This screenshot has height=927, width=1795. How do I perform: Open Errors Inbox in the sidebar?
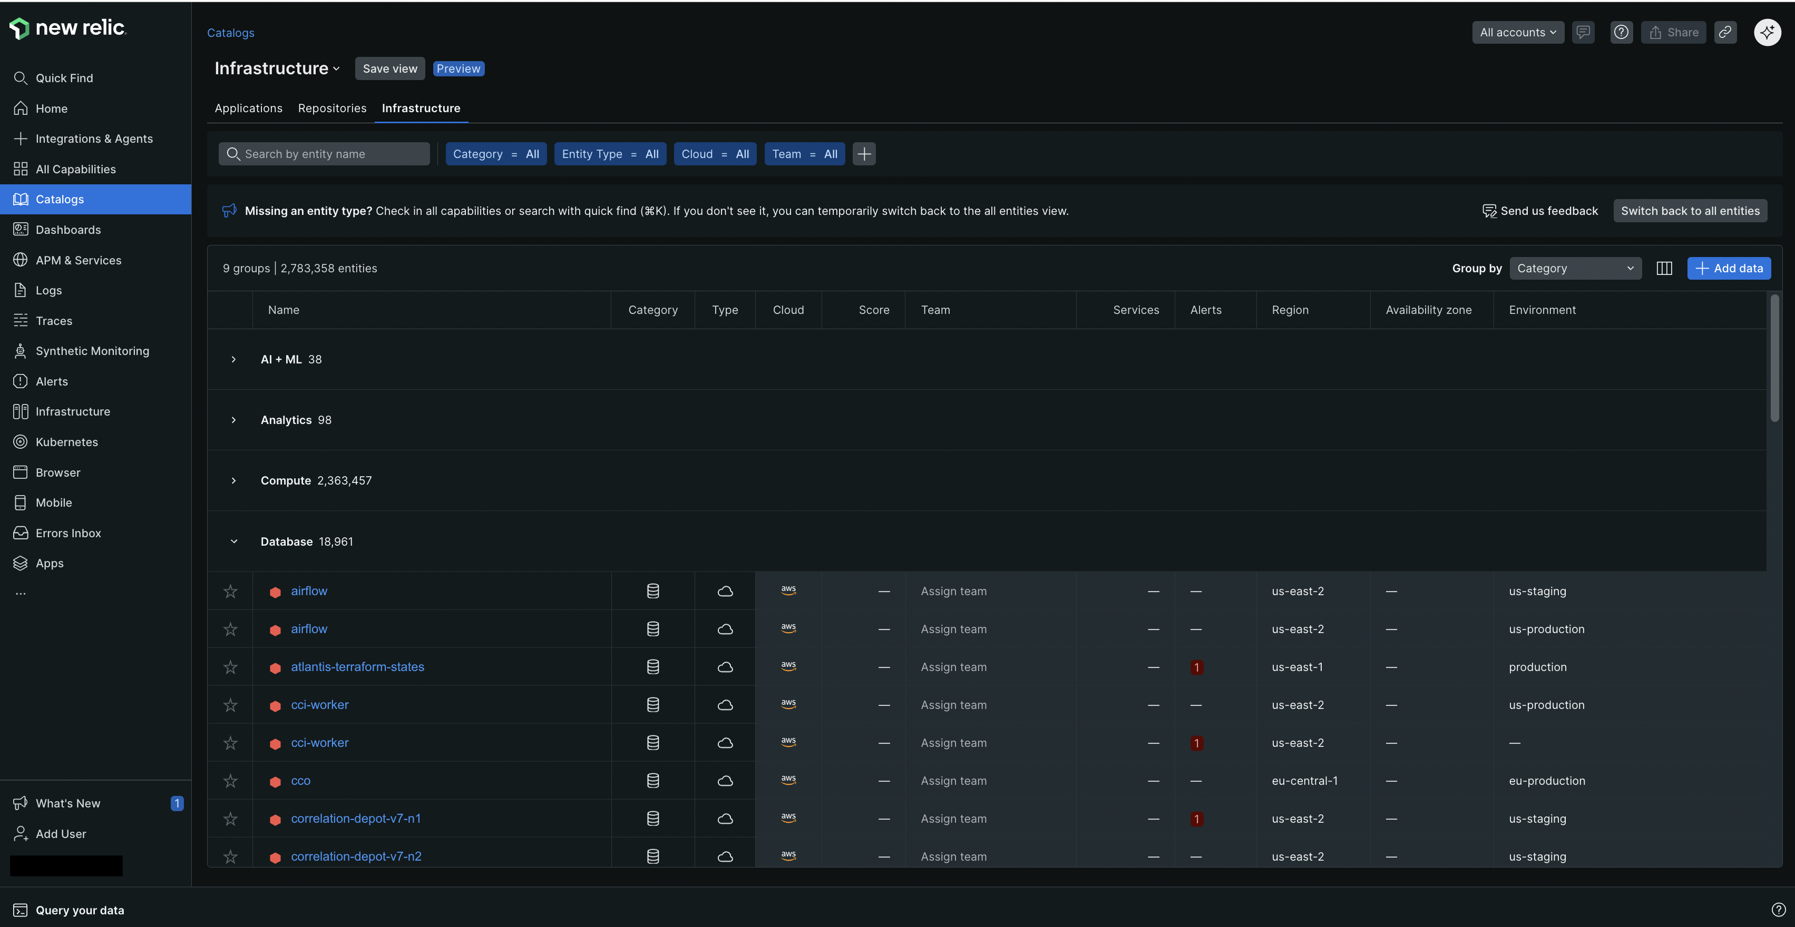tap(69, 533)
